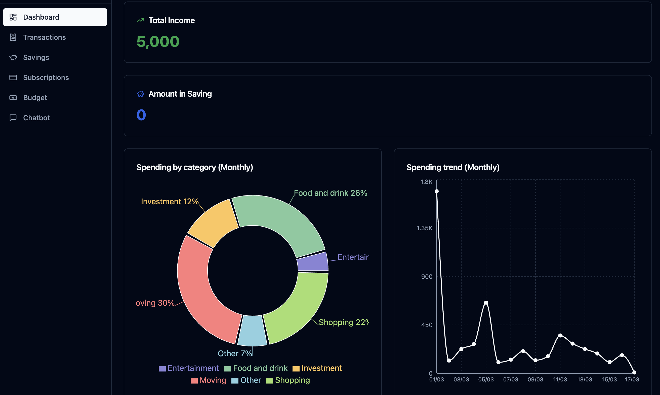Open the Transactions menu item
Screen dimensions: 660x395
tap(45, 37)
